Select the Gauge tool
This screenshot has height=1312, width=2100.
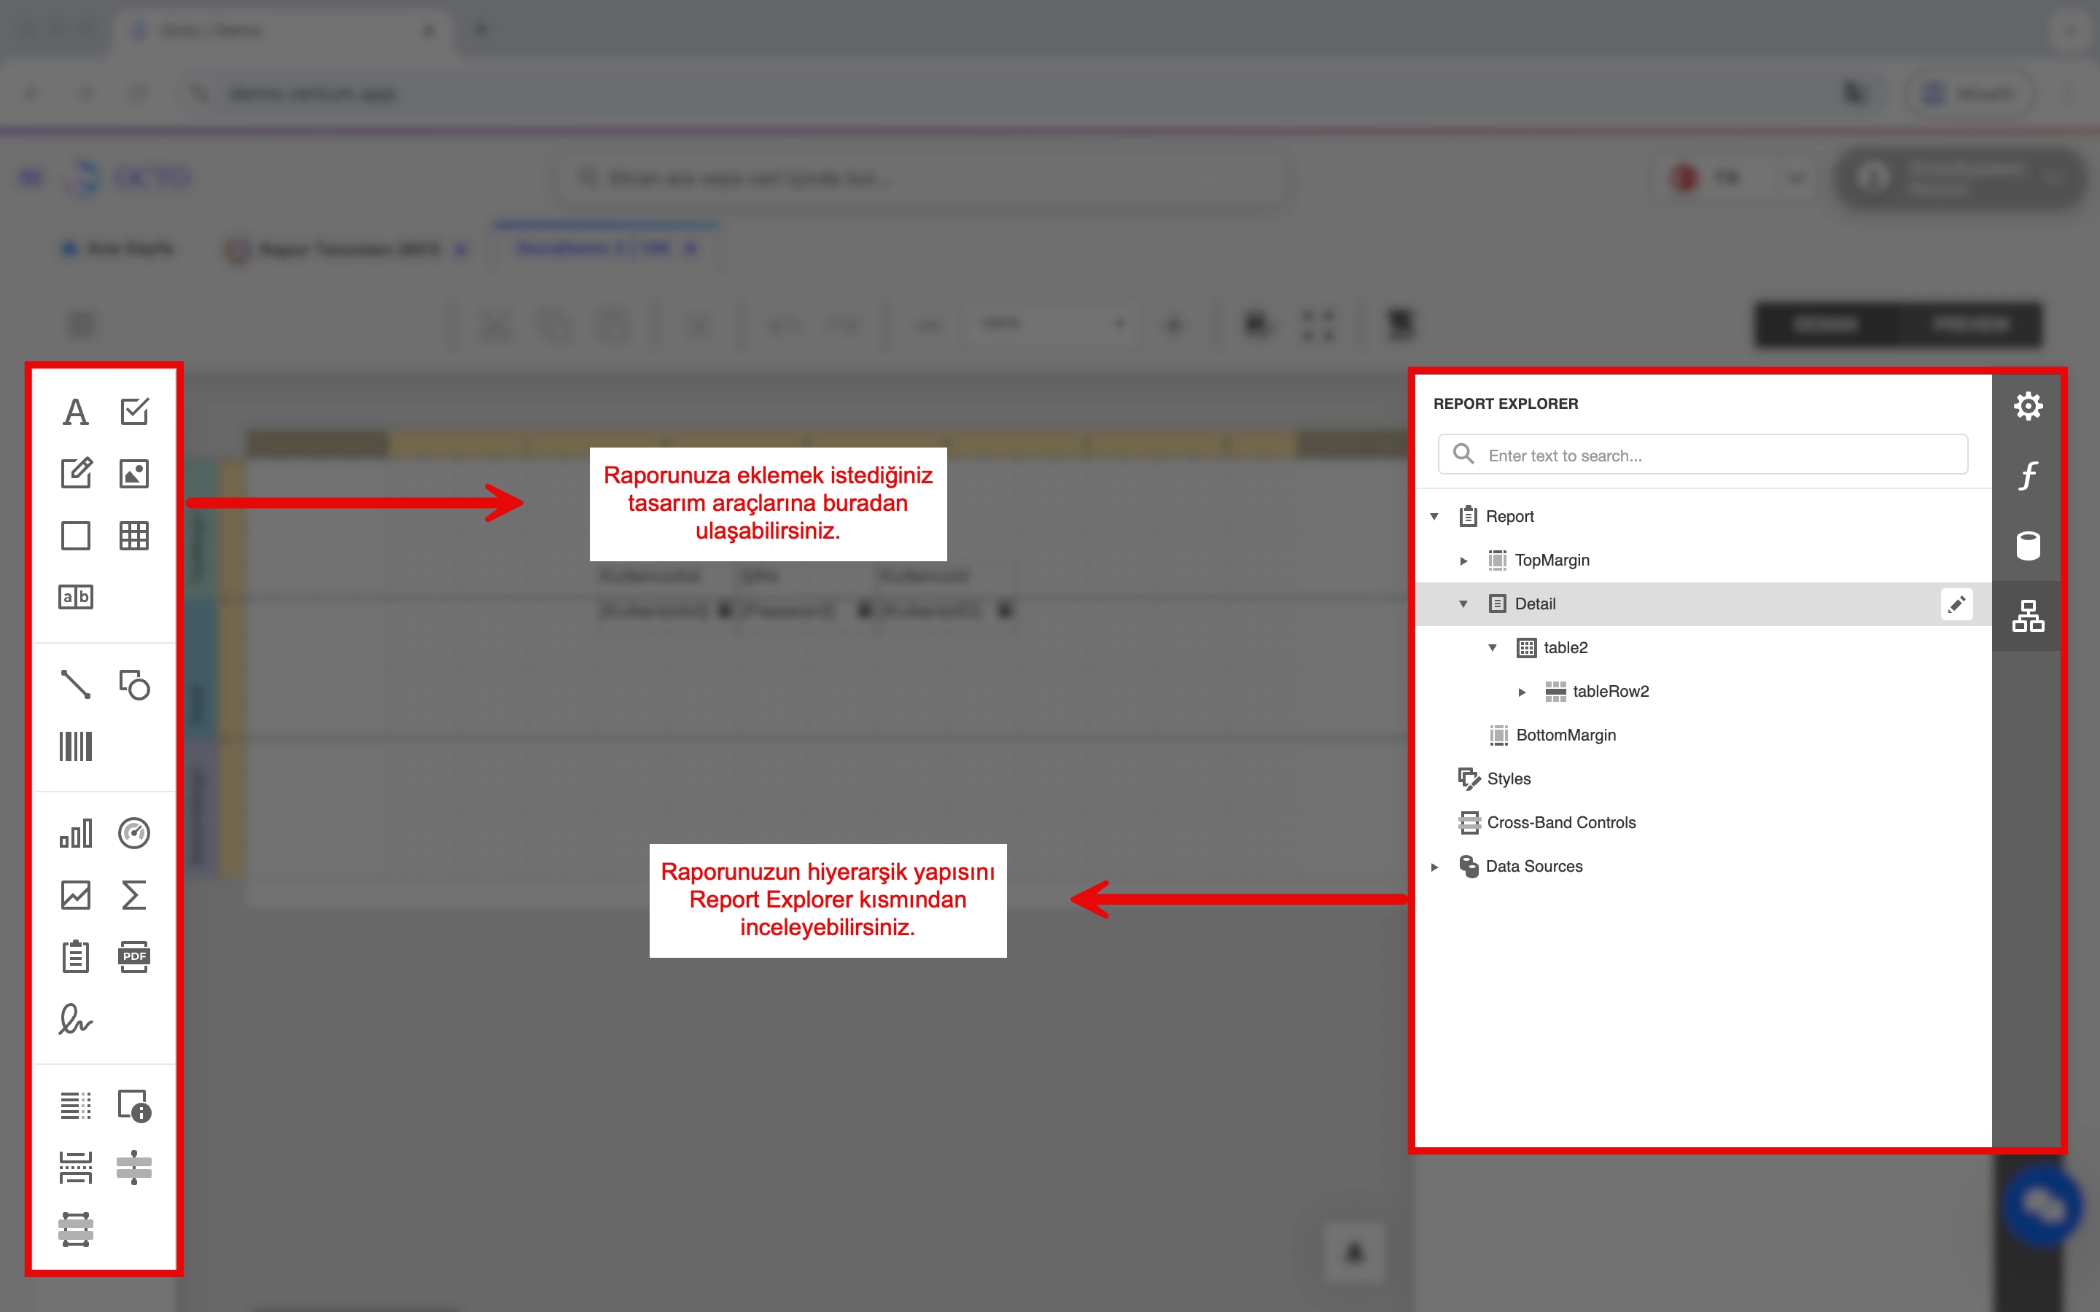click(134, 833)
